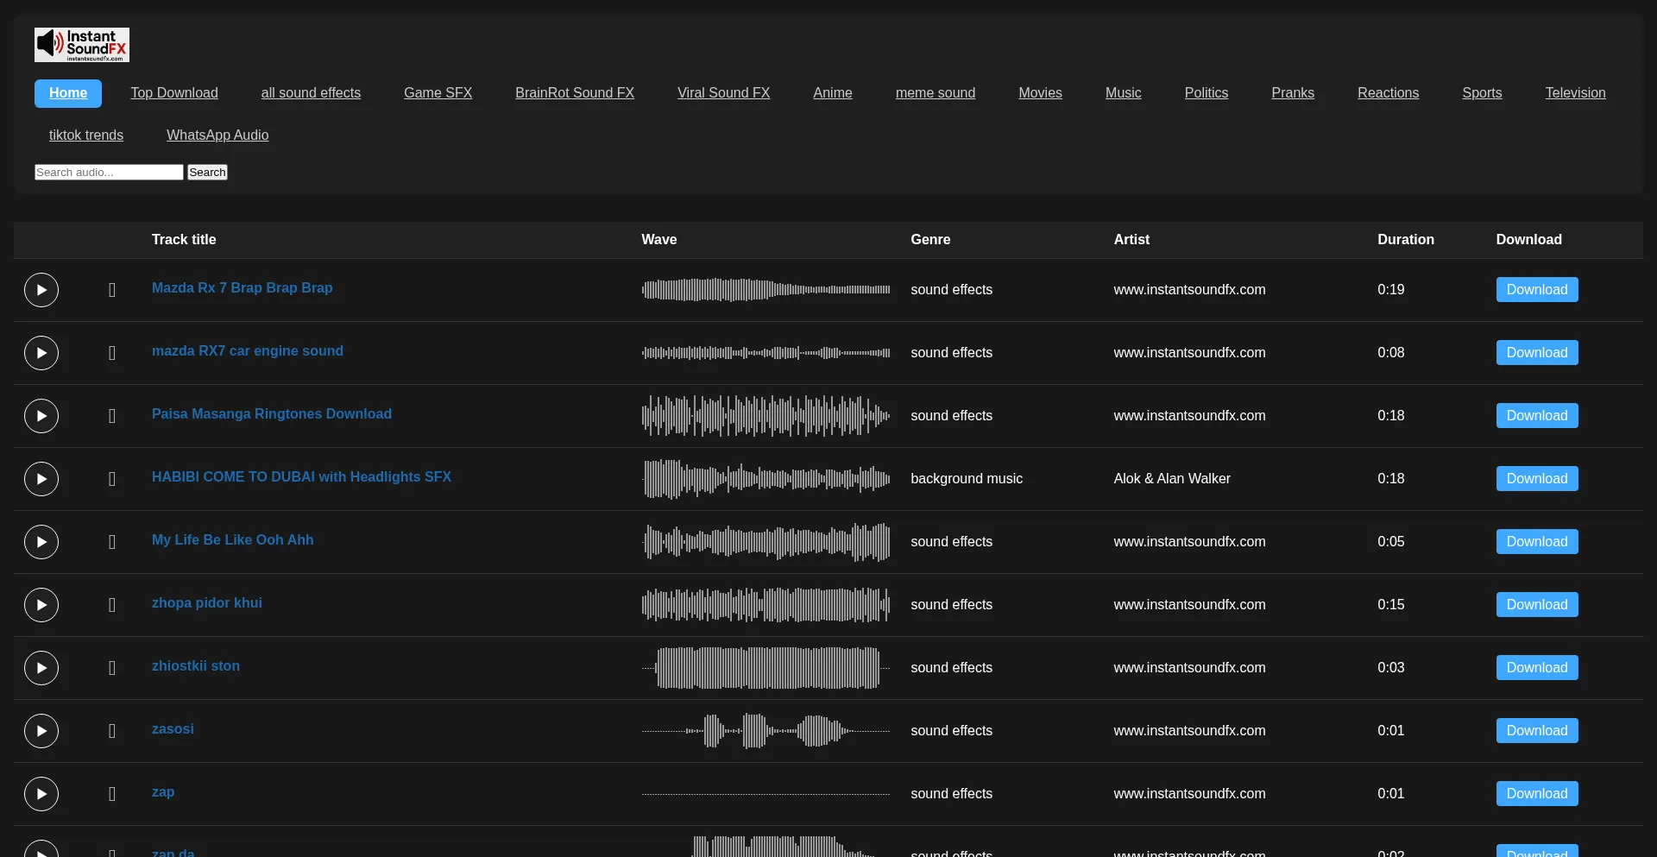Viewport: 1657px width, 857px height.
Task: Toggle favorite on the zap track
Action: [111, 794]
